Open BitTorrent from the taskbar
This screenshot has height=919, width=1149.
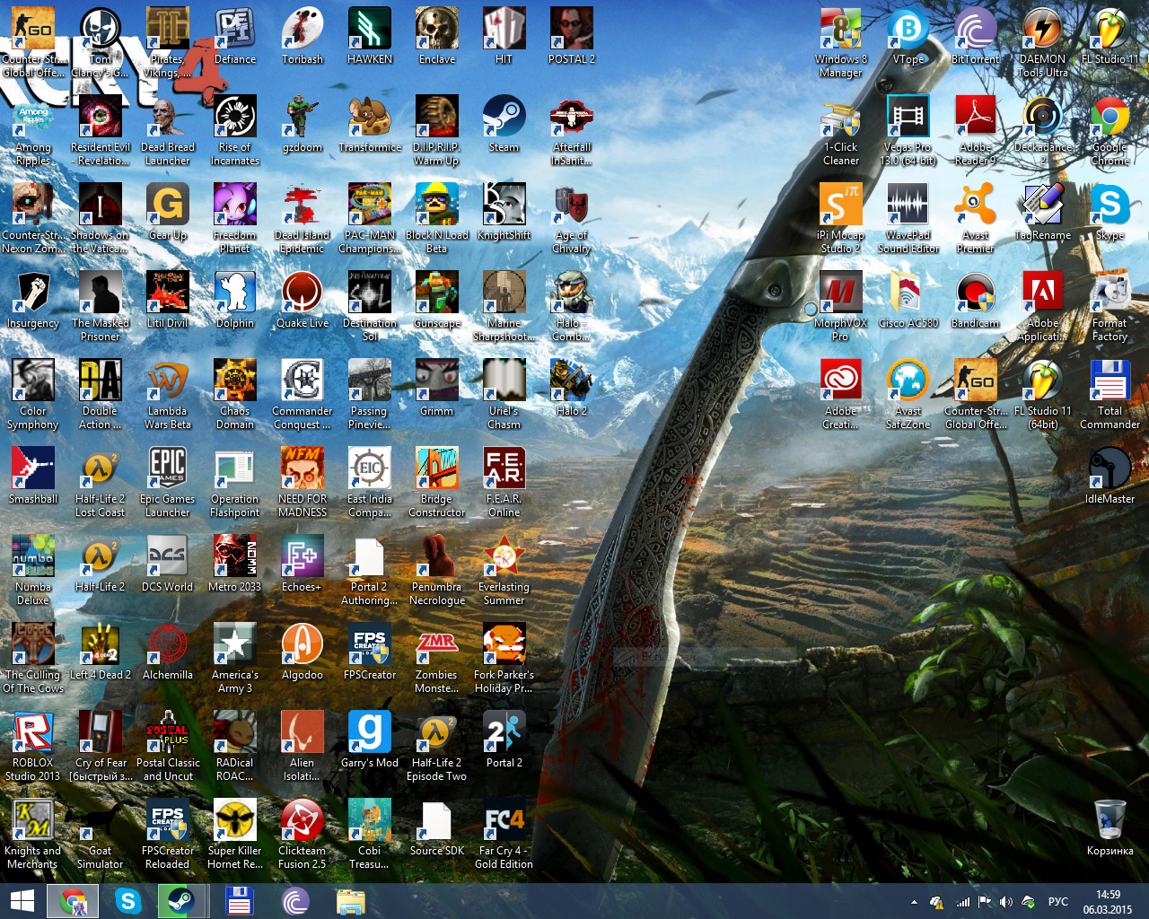coord(294,901)
